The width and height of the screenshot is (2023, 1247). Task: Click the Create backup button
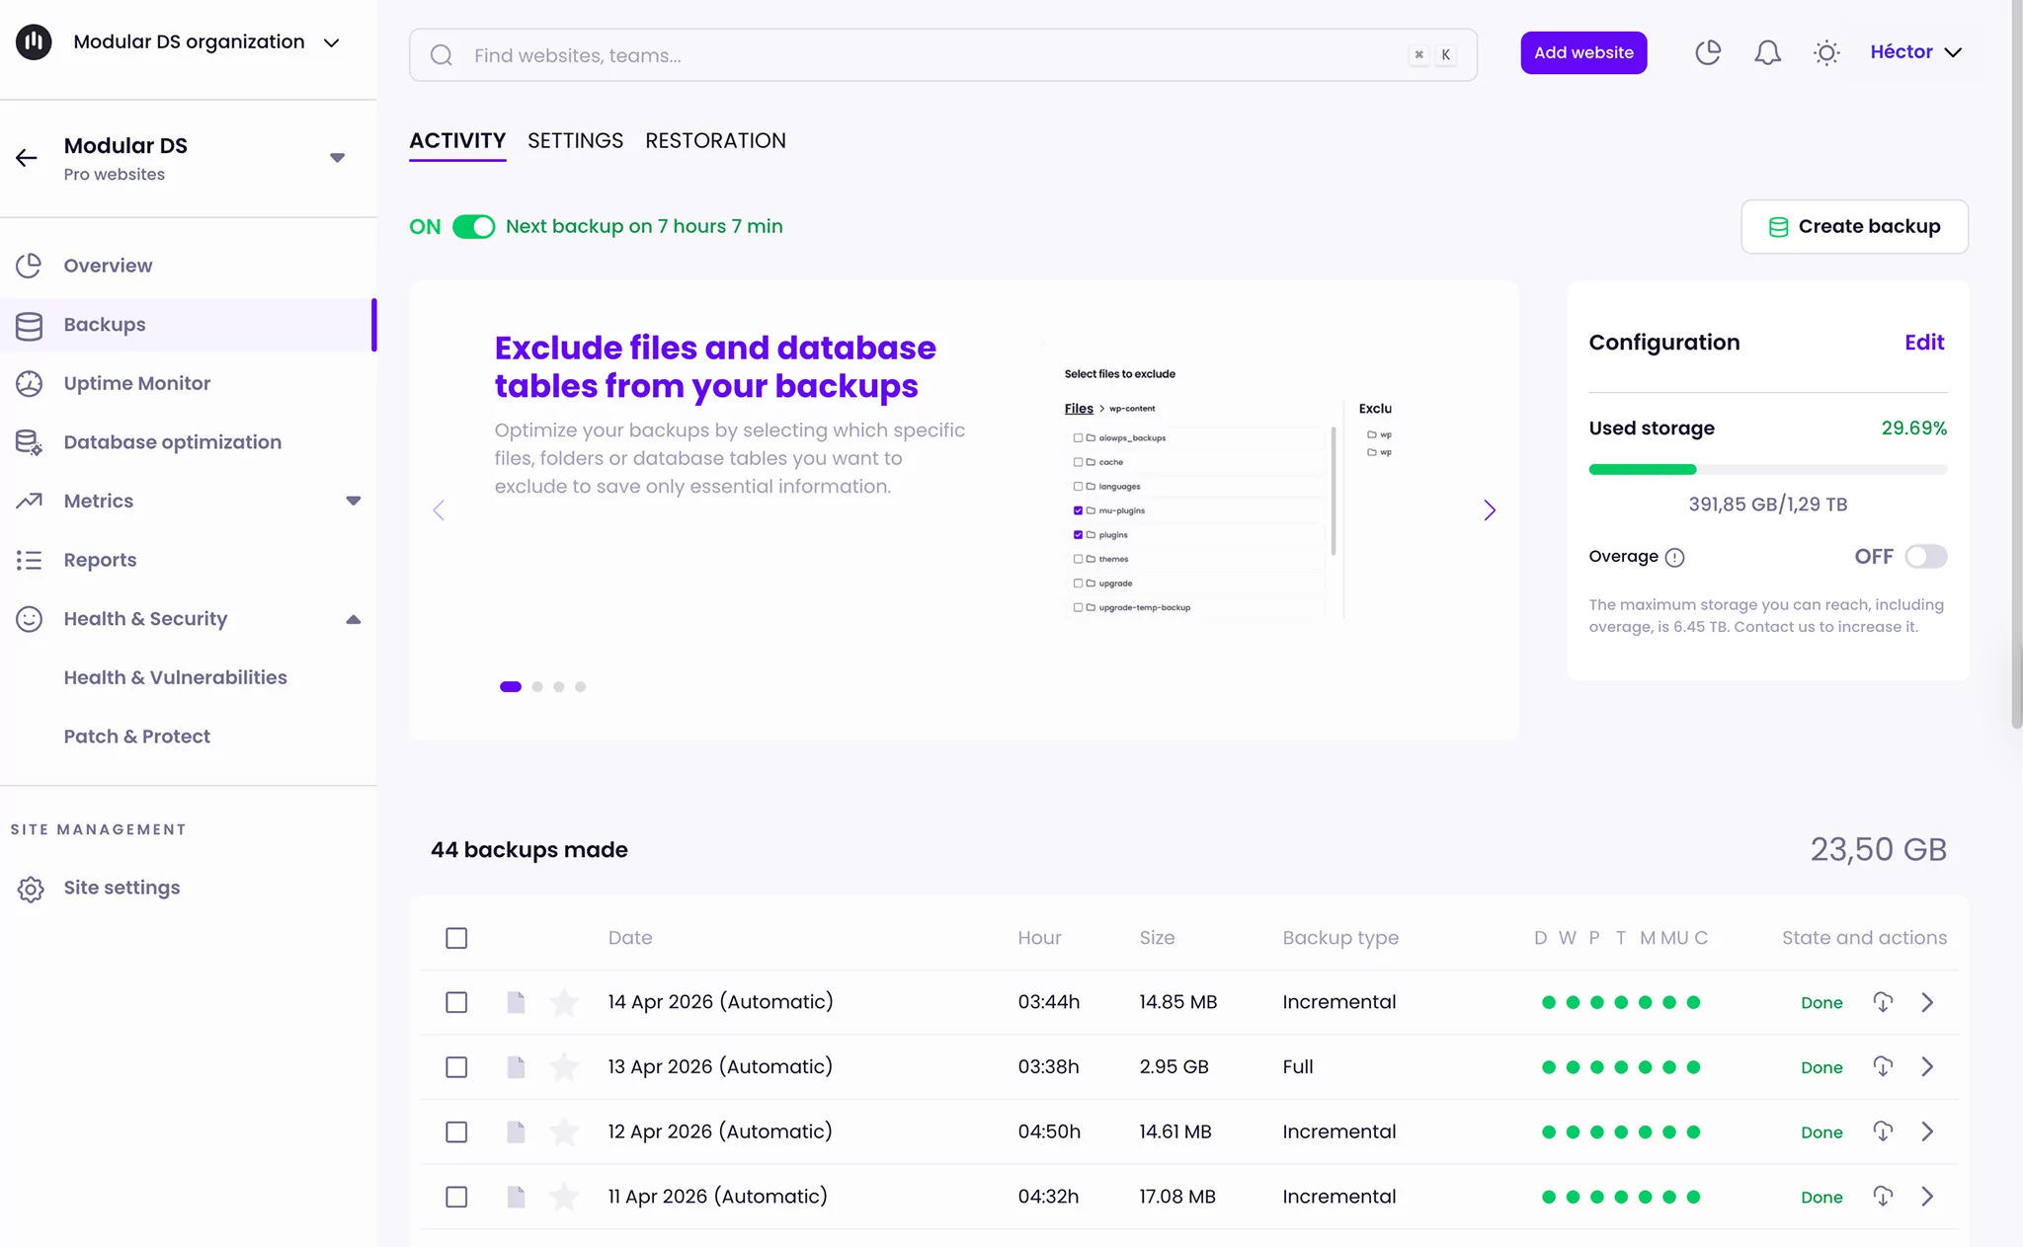[1854, 226]
